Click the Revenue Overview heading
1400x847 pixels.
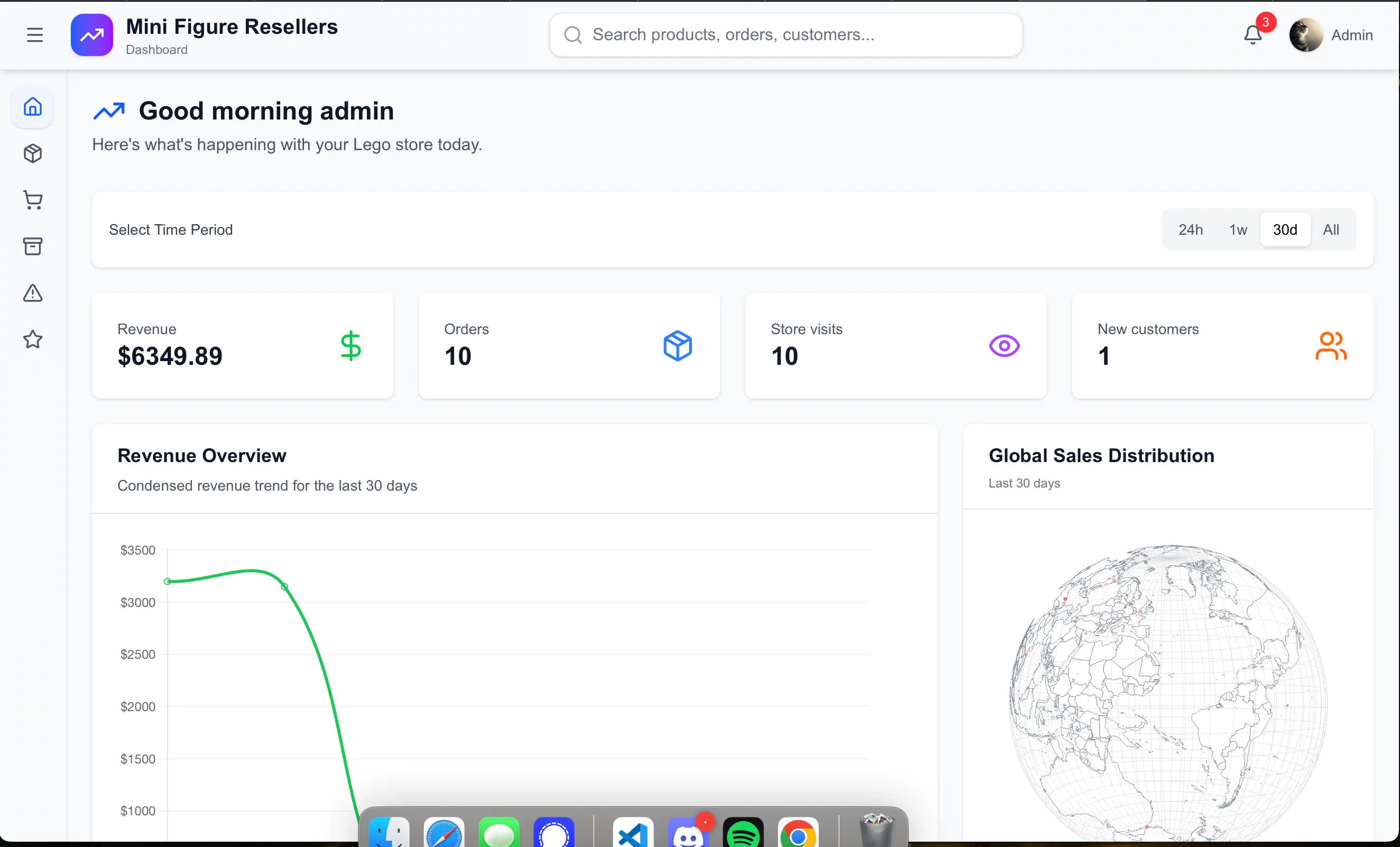202,456
